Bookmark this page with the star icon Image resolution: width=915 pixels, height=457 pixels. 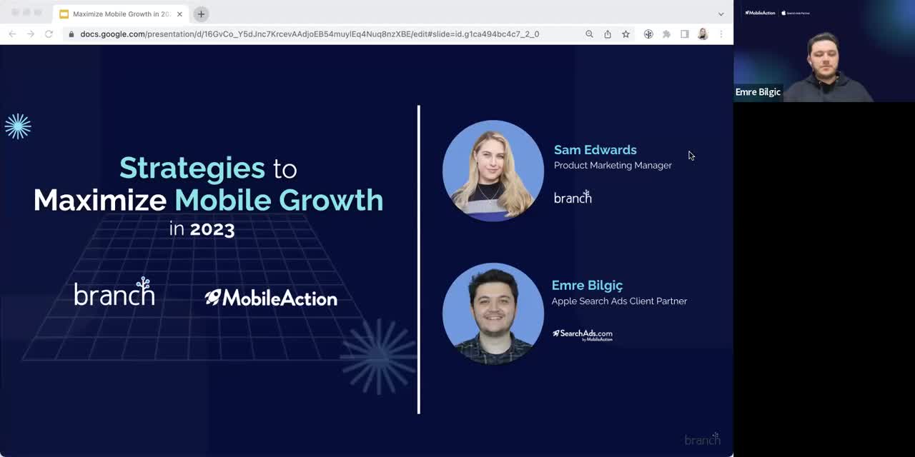(x=625, y=34)
